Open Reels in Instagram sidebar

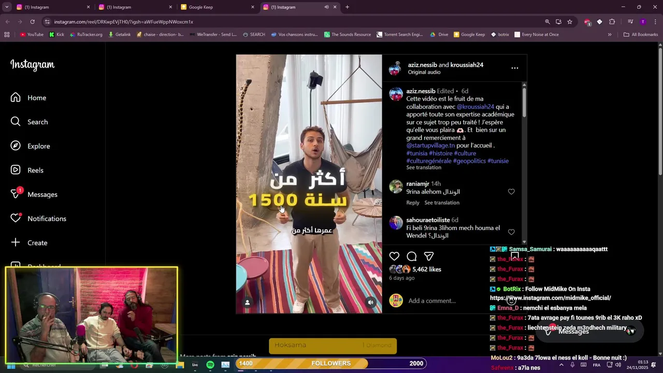pos(27,170)
